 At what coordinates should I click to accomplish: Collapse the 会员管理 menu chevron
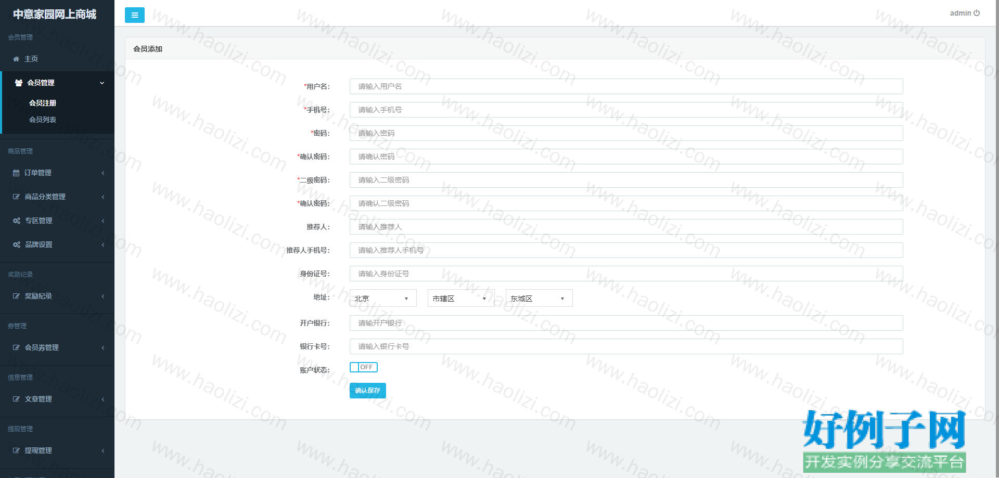[x=102, y=83]
